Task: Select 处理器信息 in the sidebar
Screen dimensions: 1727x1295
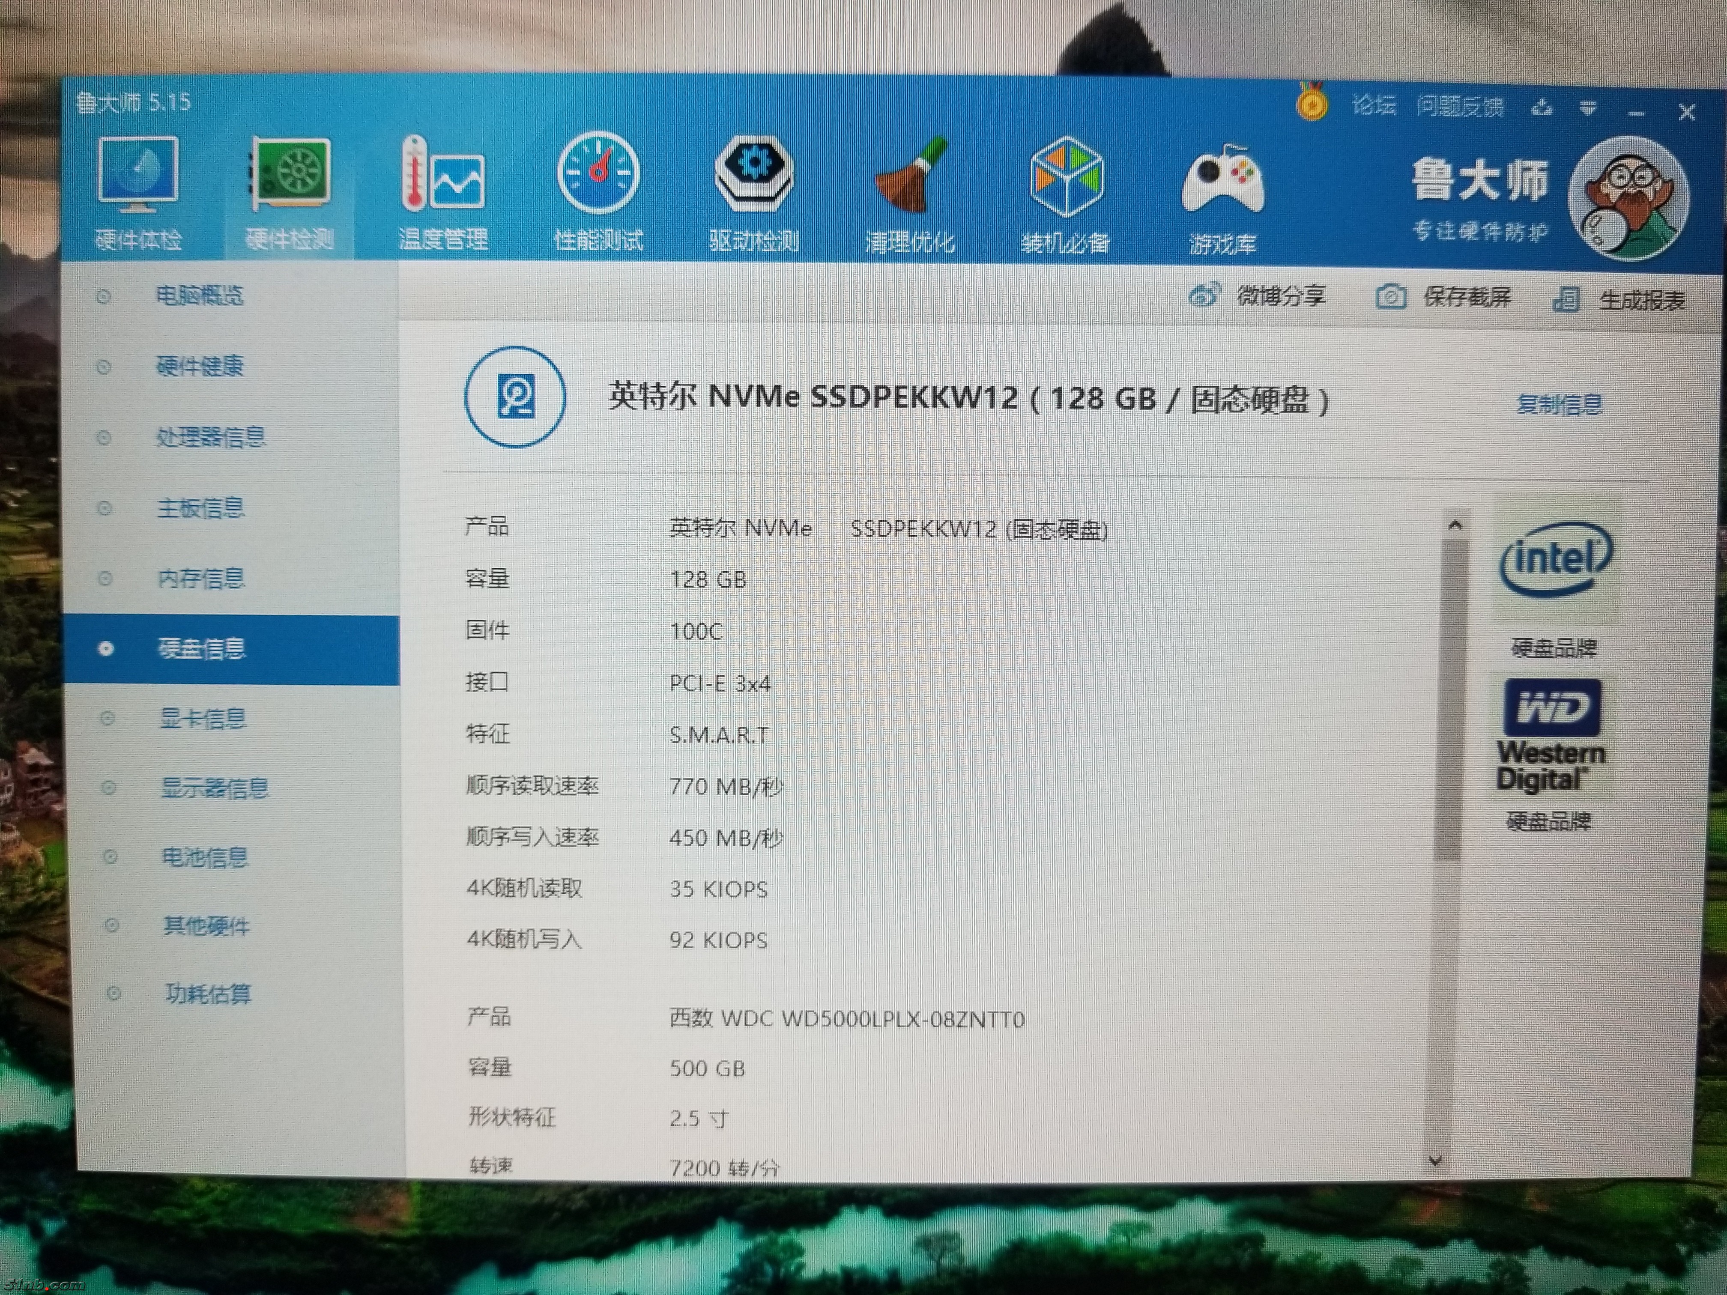Action: 211,437
